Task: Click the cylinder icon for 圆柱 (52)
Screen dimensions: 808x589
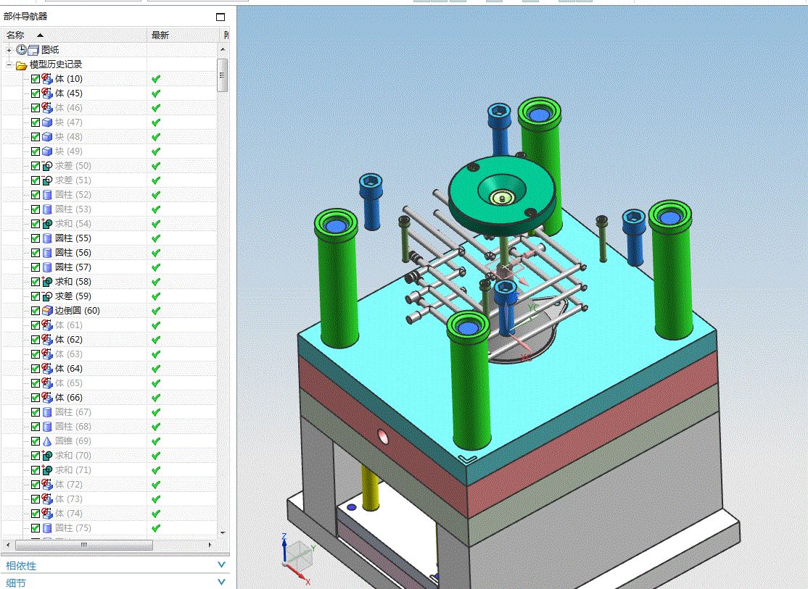Action: click(47, 195)
